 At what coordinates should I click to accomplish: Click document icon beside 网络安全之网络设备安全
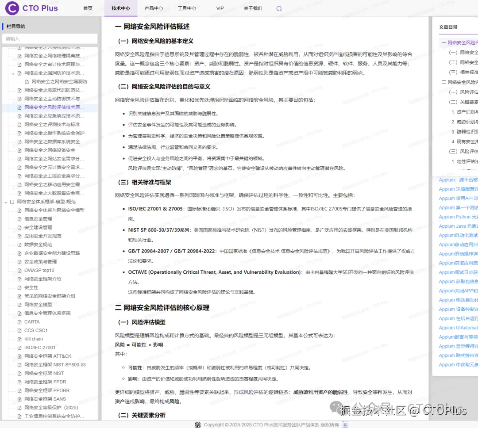pos(19,150)
